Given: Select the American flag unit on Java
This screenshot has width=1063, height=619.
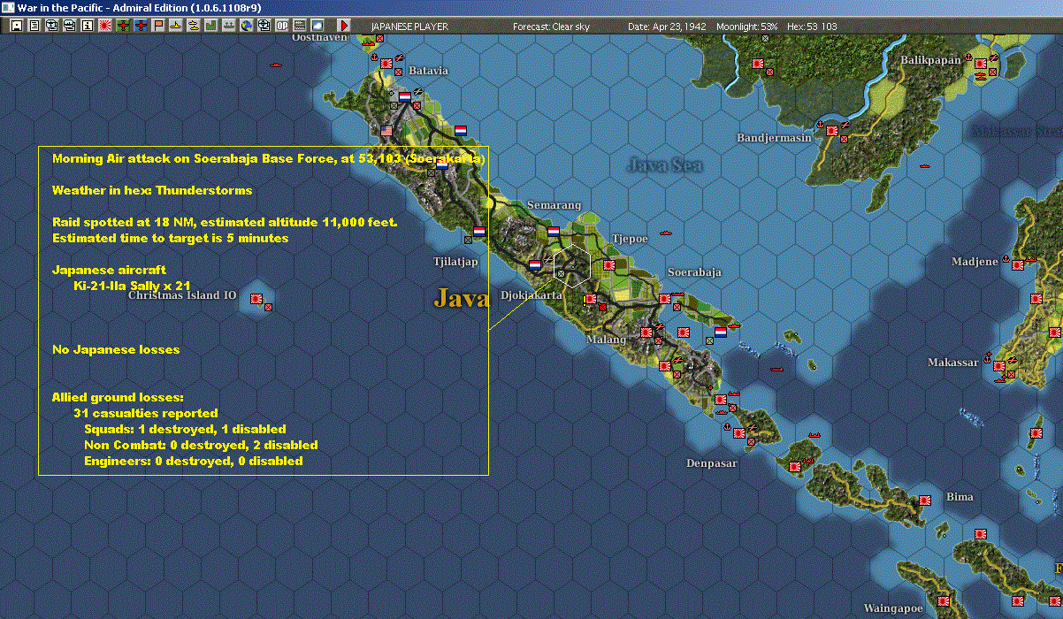Looking at the screenshot, I should (x=386, y=131).
